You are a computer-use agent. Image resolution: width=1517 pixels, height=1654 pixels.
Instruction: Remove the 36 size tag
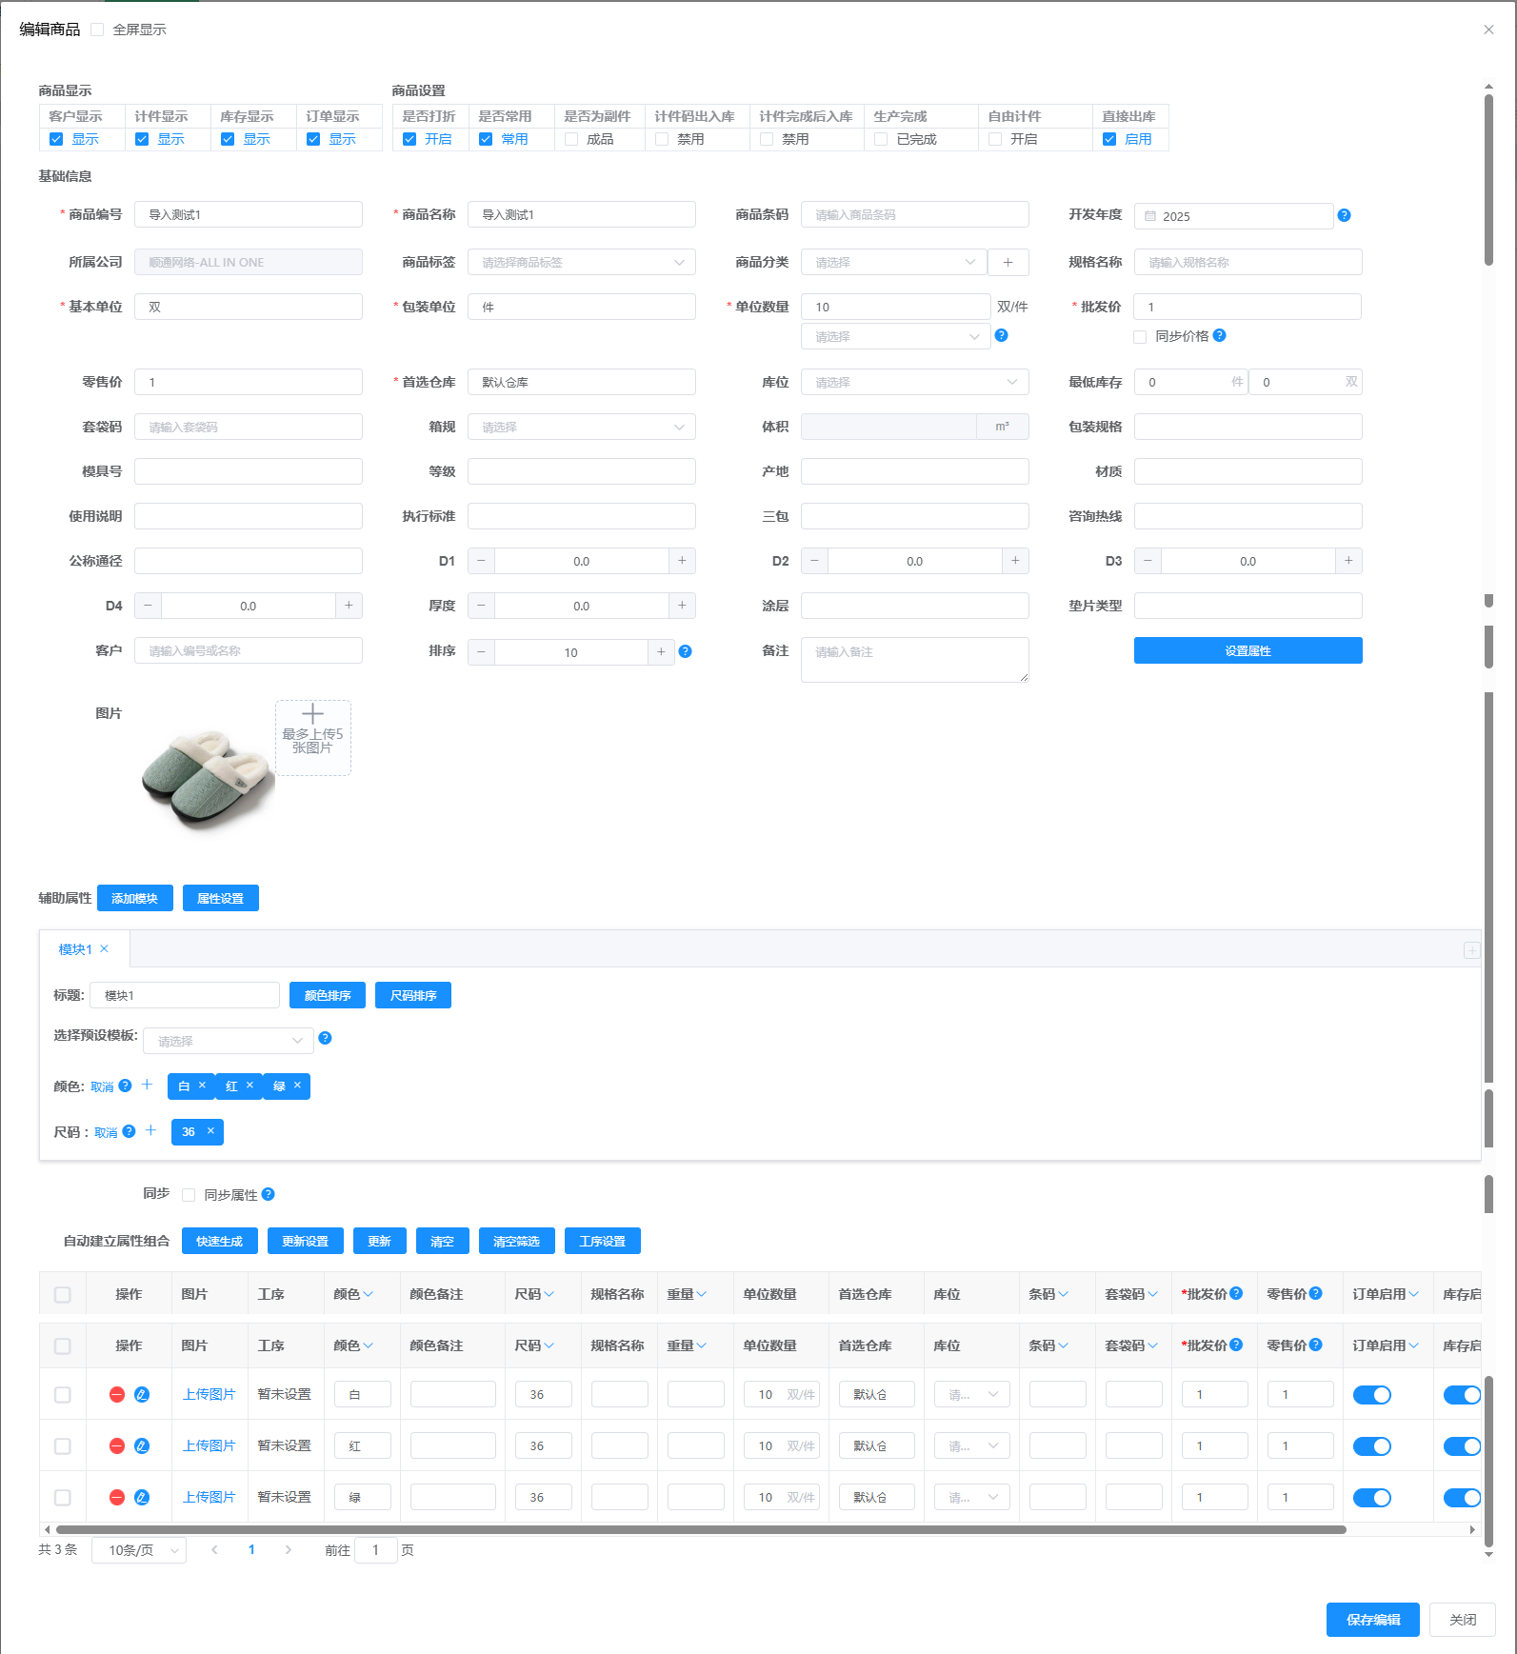(210, 1131)
